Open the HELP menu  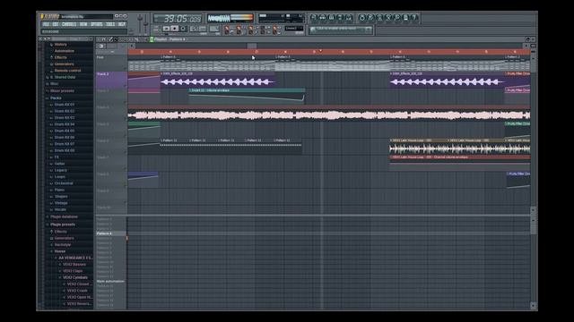pyautogui.click(x=122, y=24)
